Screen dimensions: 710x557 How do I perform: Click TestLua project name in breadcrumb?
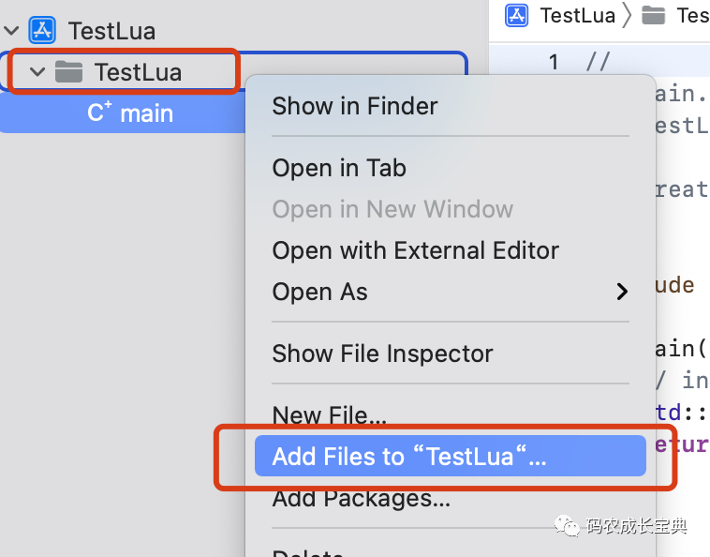pyautogui.click(x=577, y=15)
